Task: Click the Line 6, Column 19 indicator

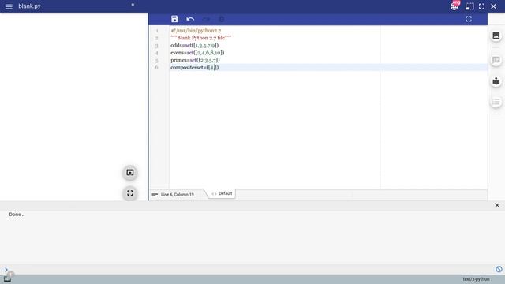Action: [177, 195]
